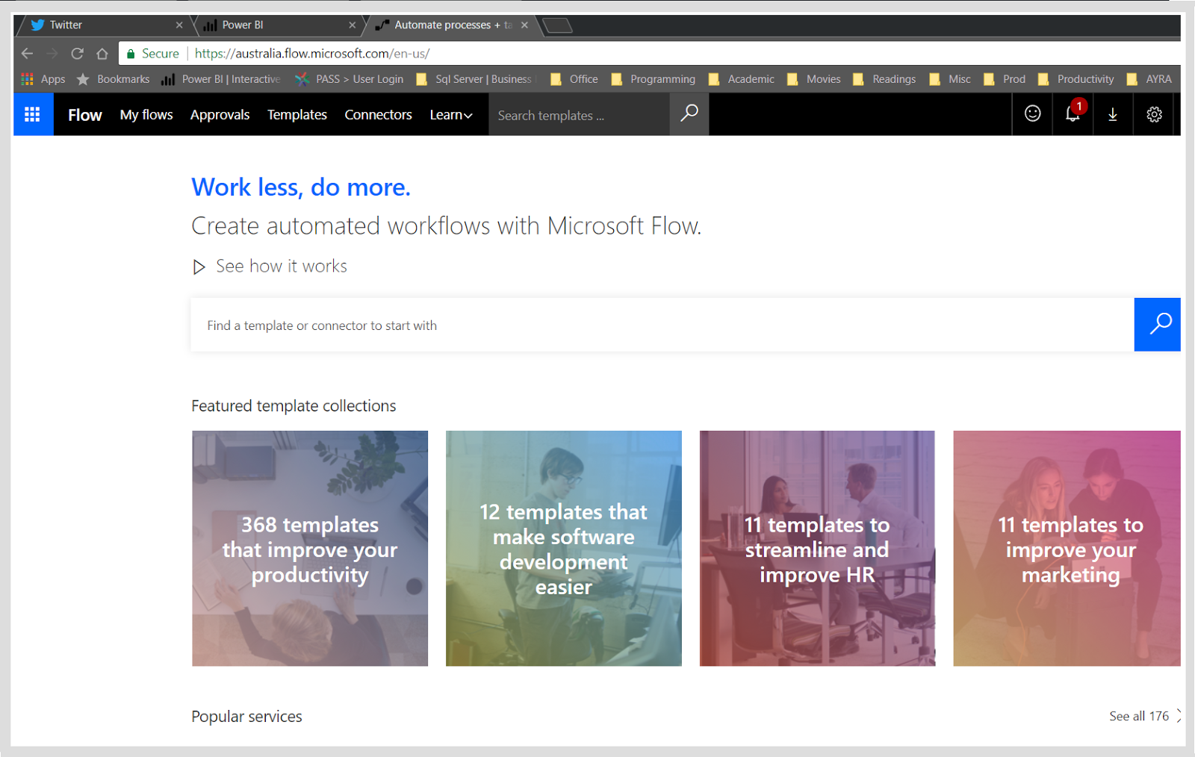Open the 11 marketing templates card
This screenshot has height=757, width=1195.
coord(1067,548)
